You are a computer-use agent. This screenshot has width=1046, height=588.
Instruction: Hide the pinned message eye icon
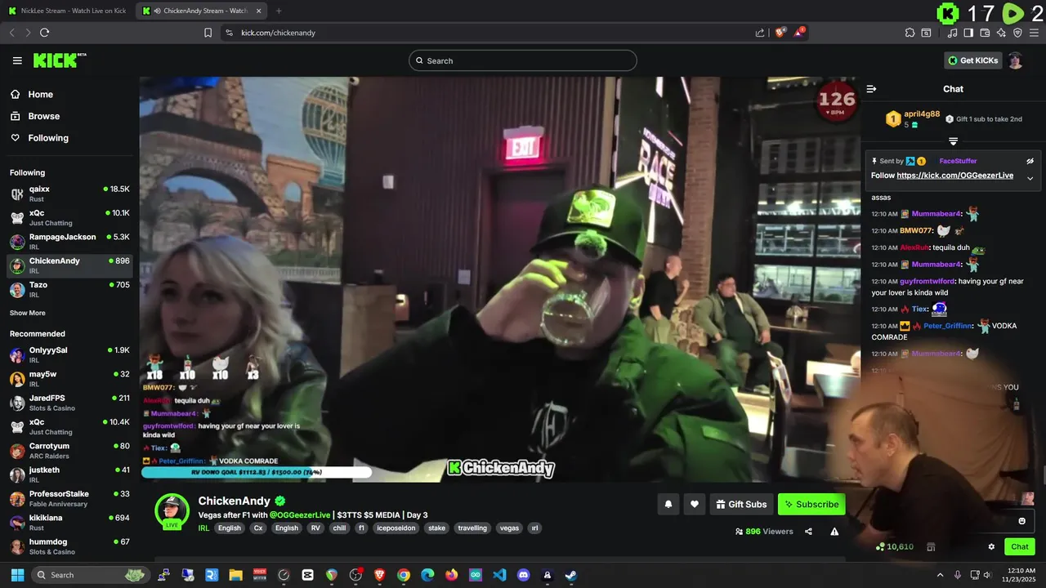click(x=1030, y=161)
